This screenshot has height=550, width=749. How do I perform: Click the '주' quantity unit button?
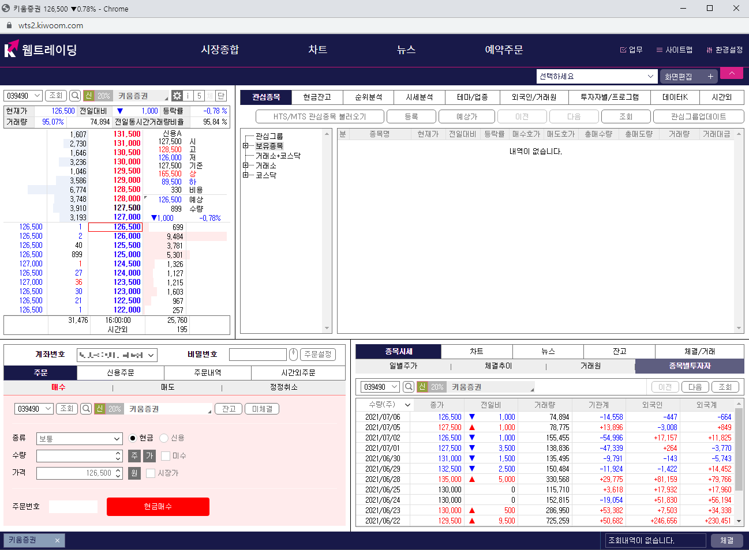(x=134, y=455)
